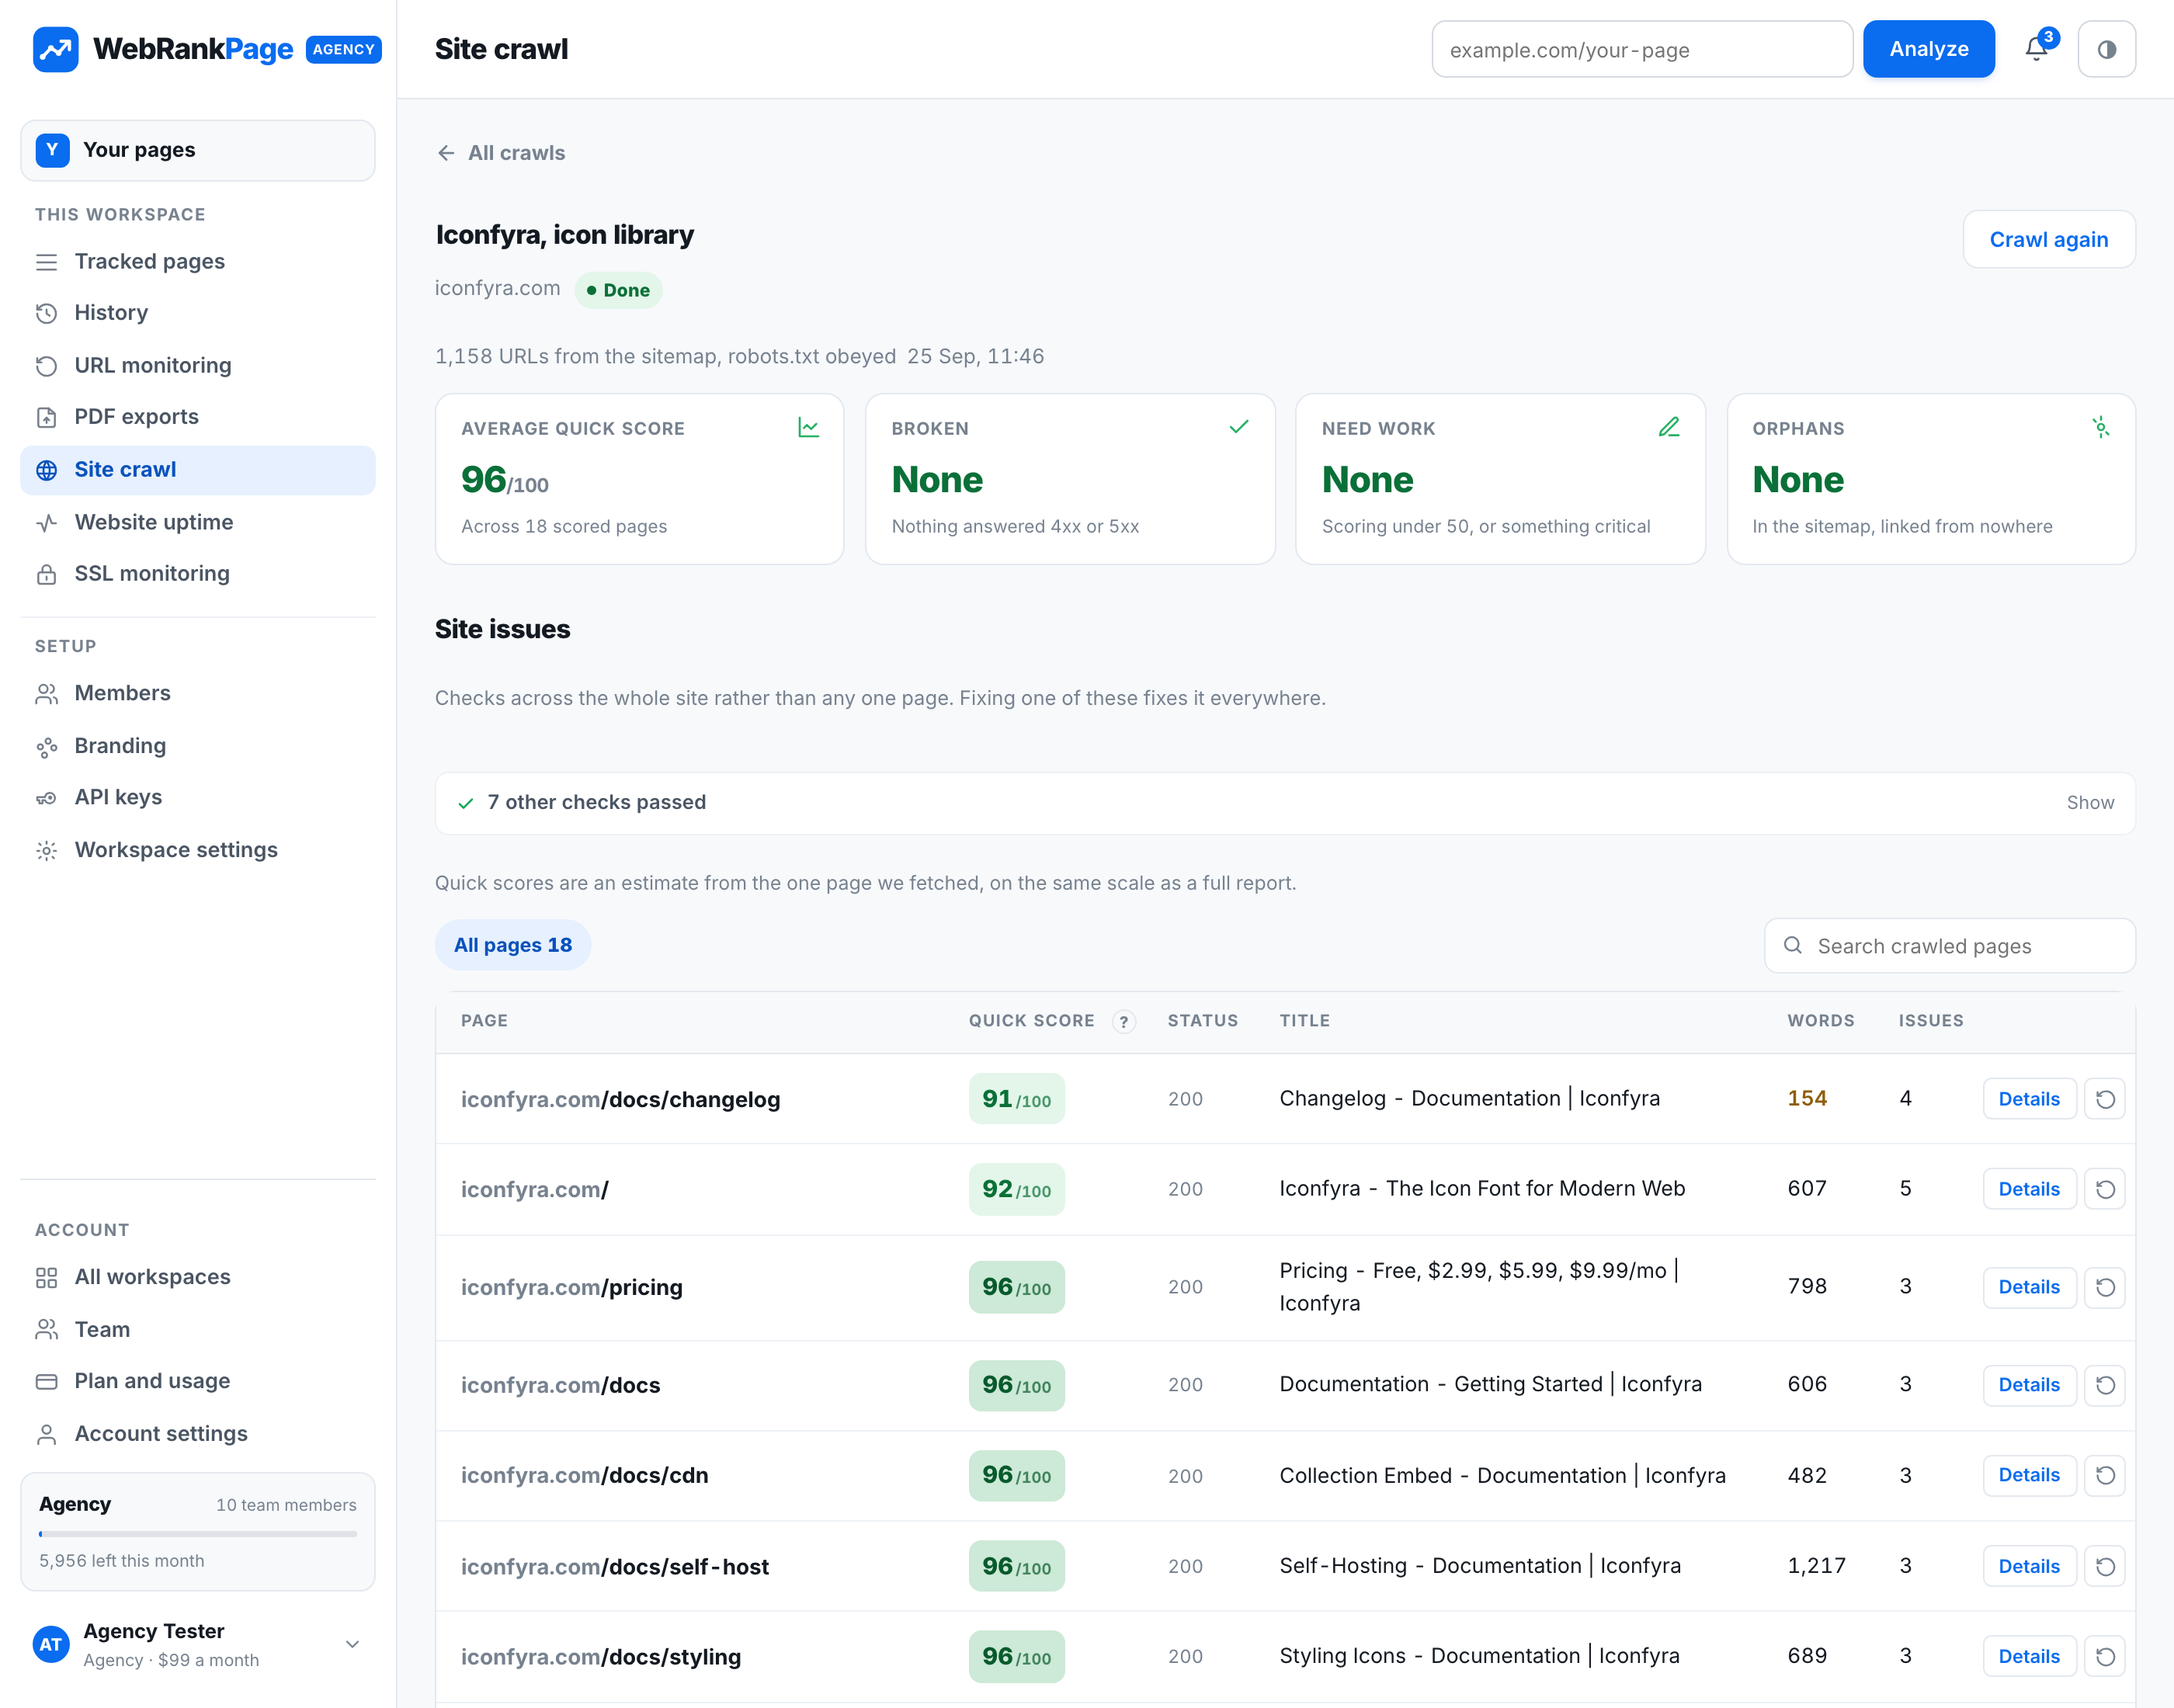Image resolution: width=2174 pixels, height=1708 pixels.
Task: Click the Quick Score help question mark
Action: pos(1124,1021)
